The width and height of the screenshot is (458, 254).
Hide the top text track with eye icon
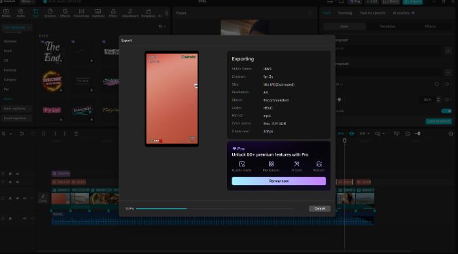coord(18,173)
